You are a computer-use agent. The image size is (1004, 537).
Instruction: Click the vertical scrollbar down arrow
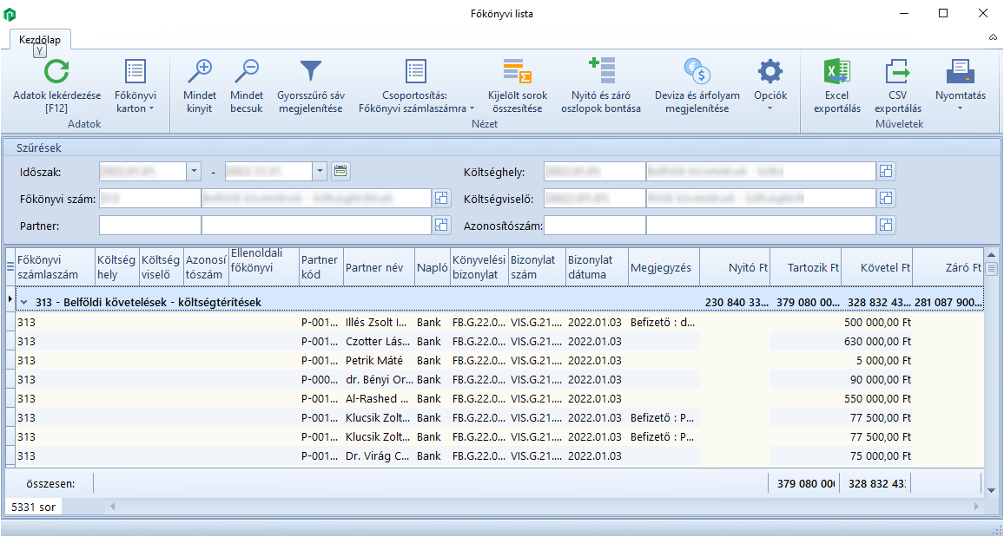tap(992, 489)
